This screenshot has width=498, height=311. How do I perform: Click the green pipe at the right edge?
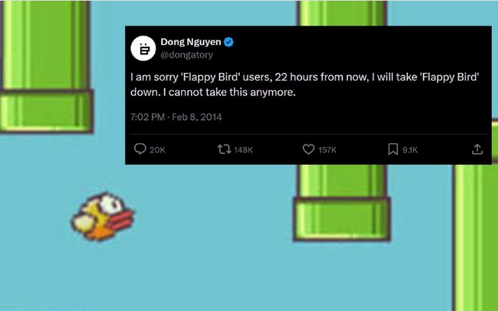tap(476, 233)
